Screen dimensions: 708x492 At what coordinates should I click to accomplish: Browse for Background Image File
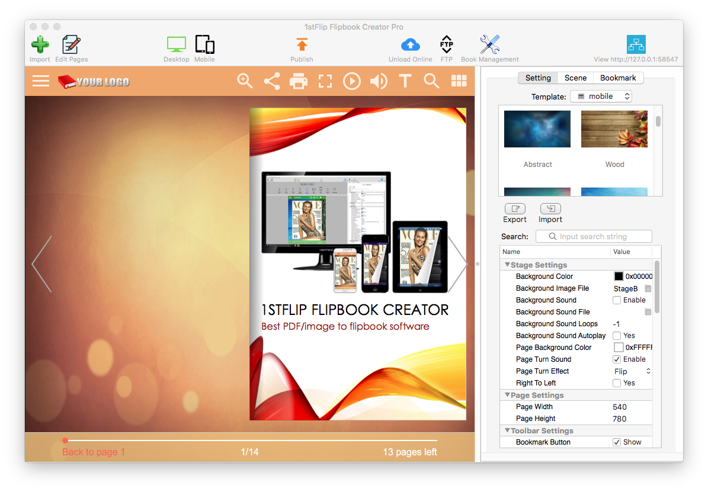(648, 288)
